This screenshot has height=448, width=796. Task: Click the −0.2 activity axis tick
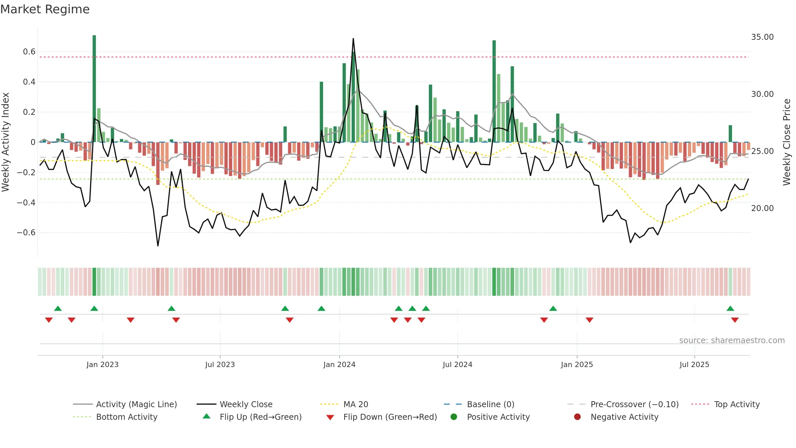coord(26,172)
